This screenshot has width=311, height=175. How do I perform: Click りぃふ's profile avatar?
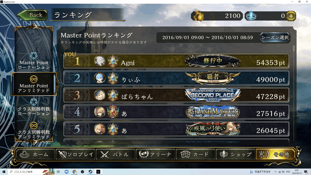pyautogui.click(x=100, y=78)
